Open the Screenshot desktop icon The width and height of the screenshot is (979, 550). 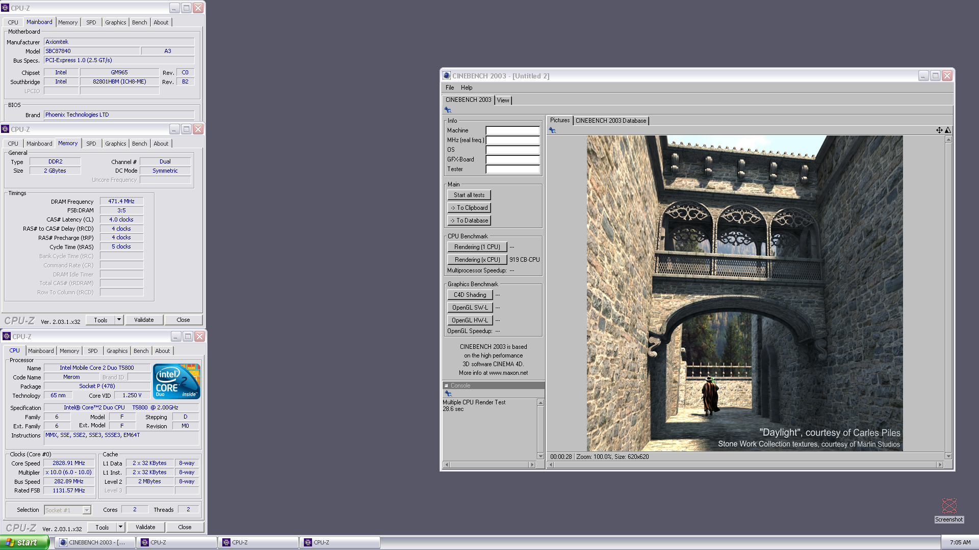[x=949, y=510]
